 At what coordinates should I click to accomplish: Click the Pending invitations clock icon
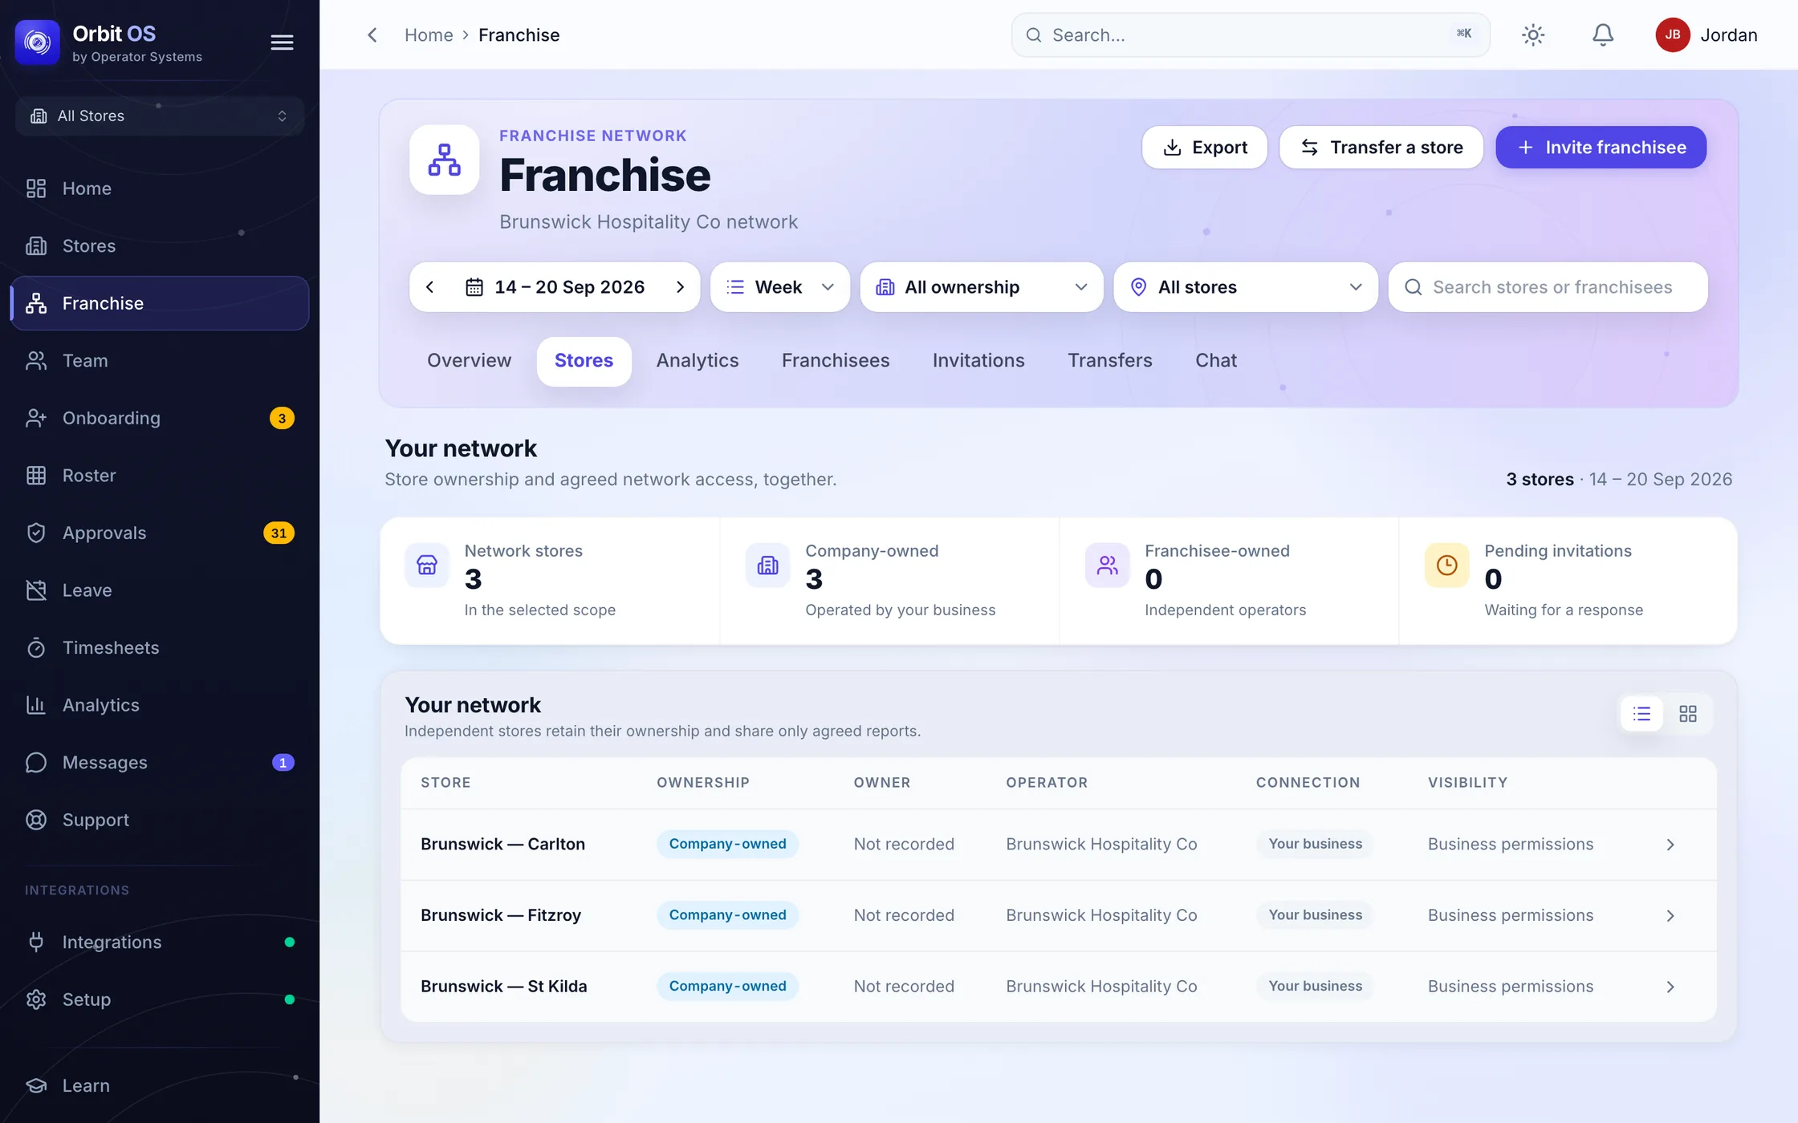point(1447,566)
